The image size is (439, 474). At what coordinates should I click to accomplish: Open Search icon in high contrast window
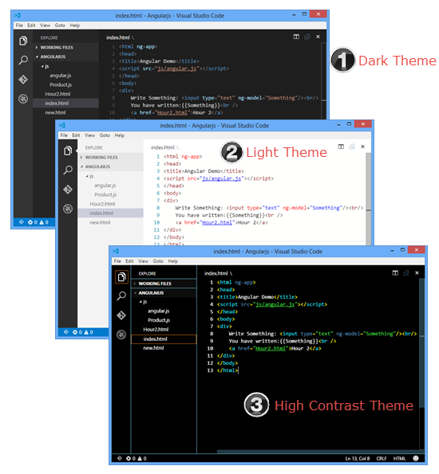pyautogui.click(x=121, y=296)
